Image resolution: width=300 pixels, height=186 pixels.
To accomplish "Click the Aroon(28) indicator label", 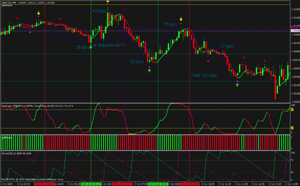I will [16, 153].
